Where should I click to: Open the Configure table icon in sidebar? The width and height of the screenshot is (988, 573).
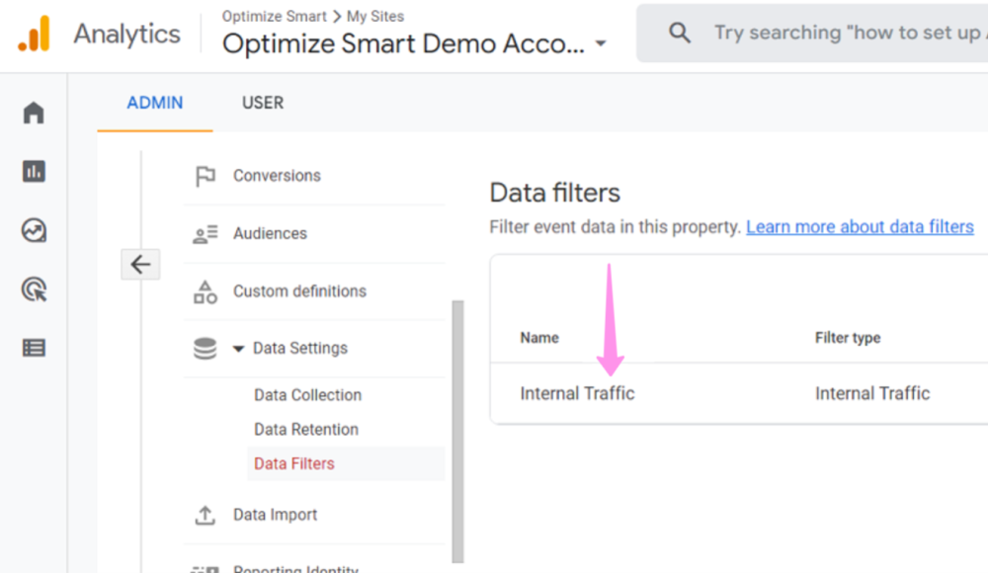pyautogui.click(x=34, y=348)
